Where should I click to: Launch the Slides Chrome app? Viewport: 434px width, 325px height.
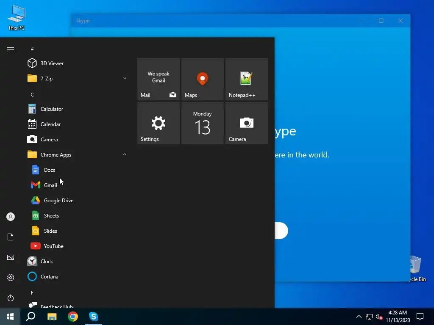pos(77,231)
